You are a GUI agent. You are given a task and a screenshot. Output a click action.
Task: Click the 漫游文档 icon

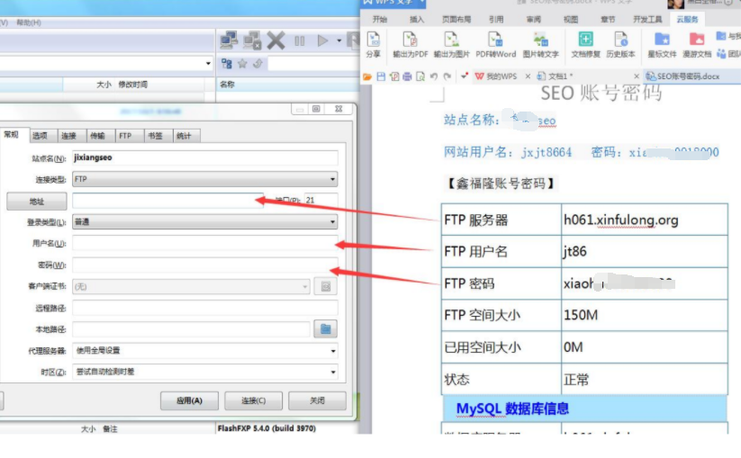(x=697, y=44)
